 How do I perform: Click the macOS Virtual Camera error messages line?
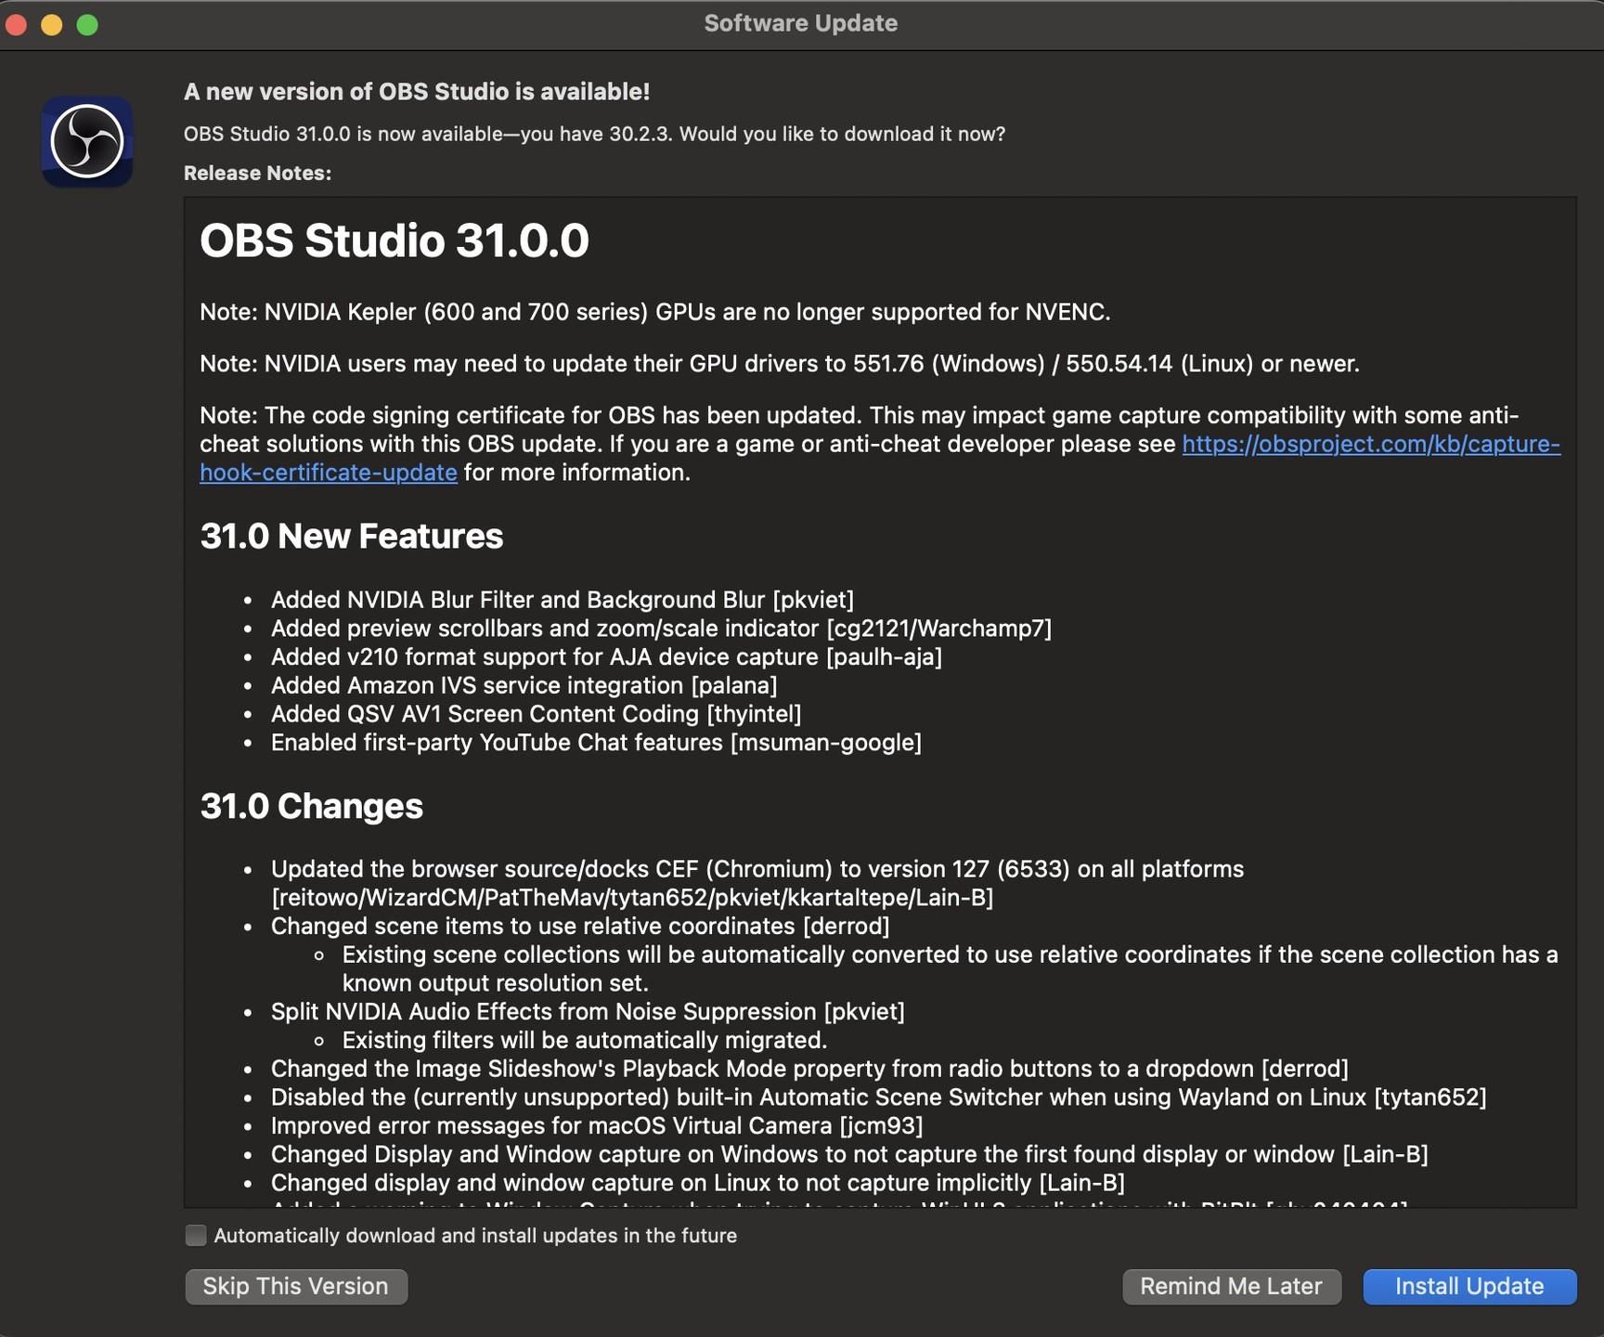[x=596, y=1125]
